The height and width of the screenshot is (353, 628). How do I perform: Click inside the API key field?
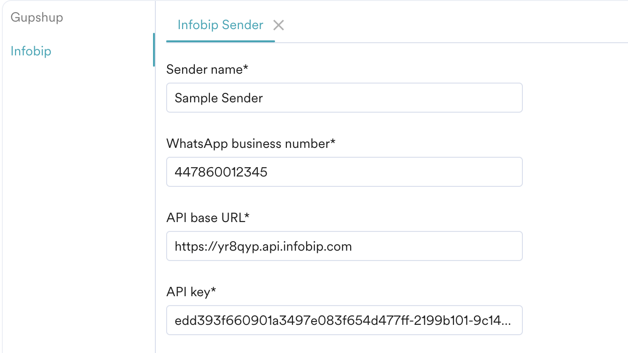click(x=345, y=320)
